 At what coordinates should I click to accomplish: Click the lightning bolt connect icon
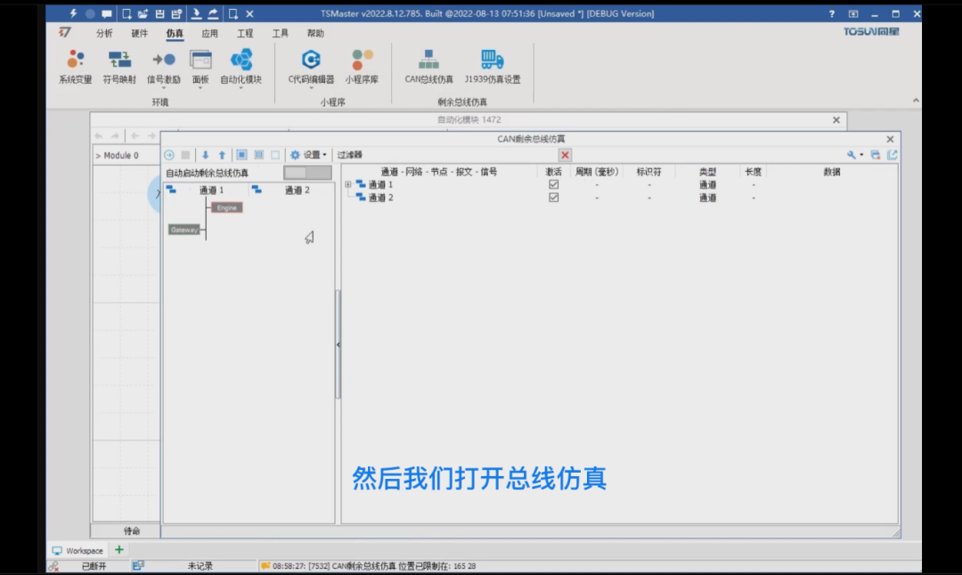(x=73, y=13)
